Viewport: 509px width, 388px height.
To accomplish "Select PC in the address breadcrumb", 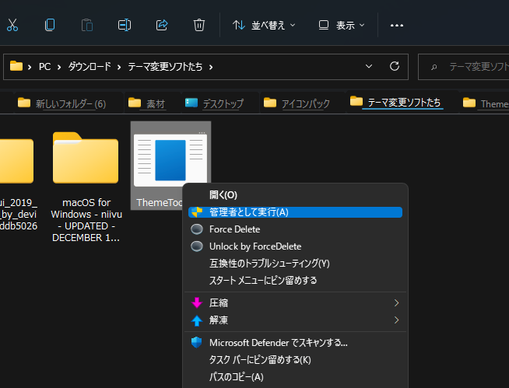I will tap(45, 67).
